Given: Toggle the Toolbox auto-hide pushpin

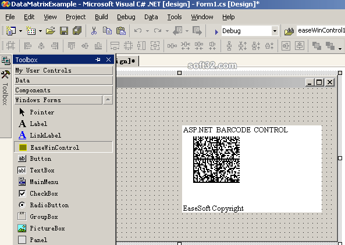Looking at the screenshot, I should coord(98,59).
